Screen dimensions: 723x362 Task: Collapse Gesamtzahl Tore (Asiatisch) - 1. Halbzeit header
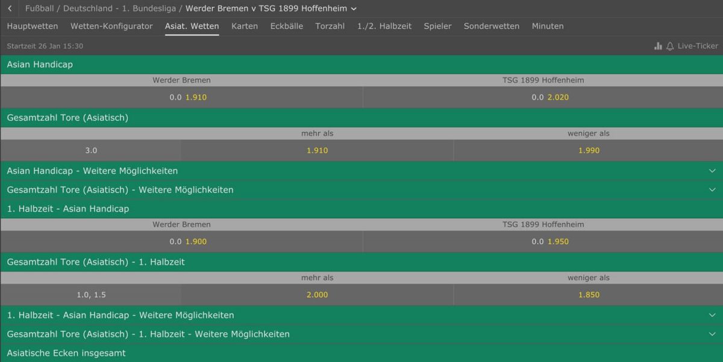(361, 262)
